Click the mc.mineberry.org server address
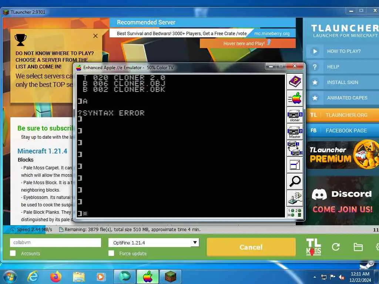The height and width of the screenshot is (284, 379). click(x=272, y=34)
